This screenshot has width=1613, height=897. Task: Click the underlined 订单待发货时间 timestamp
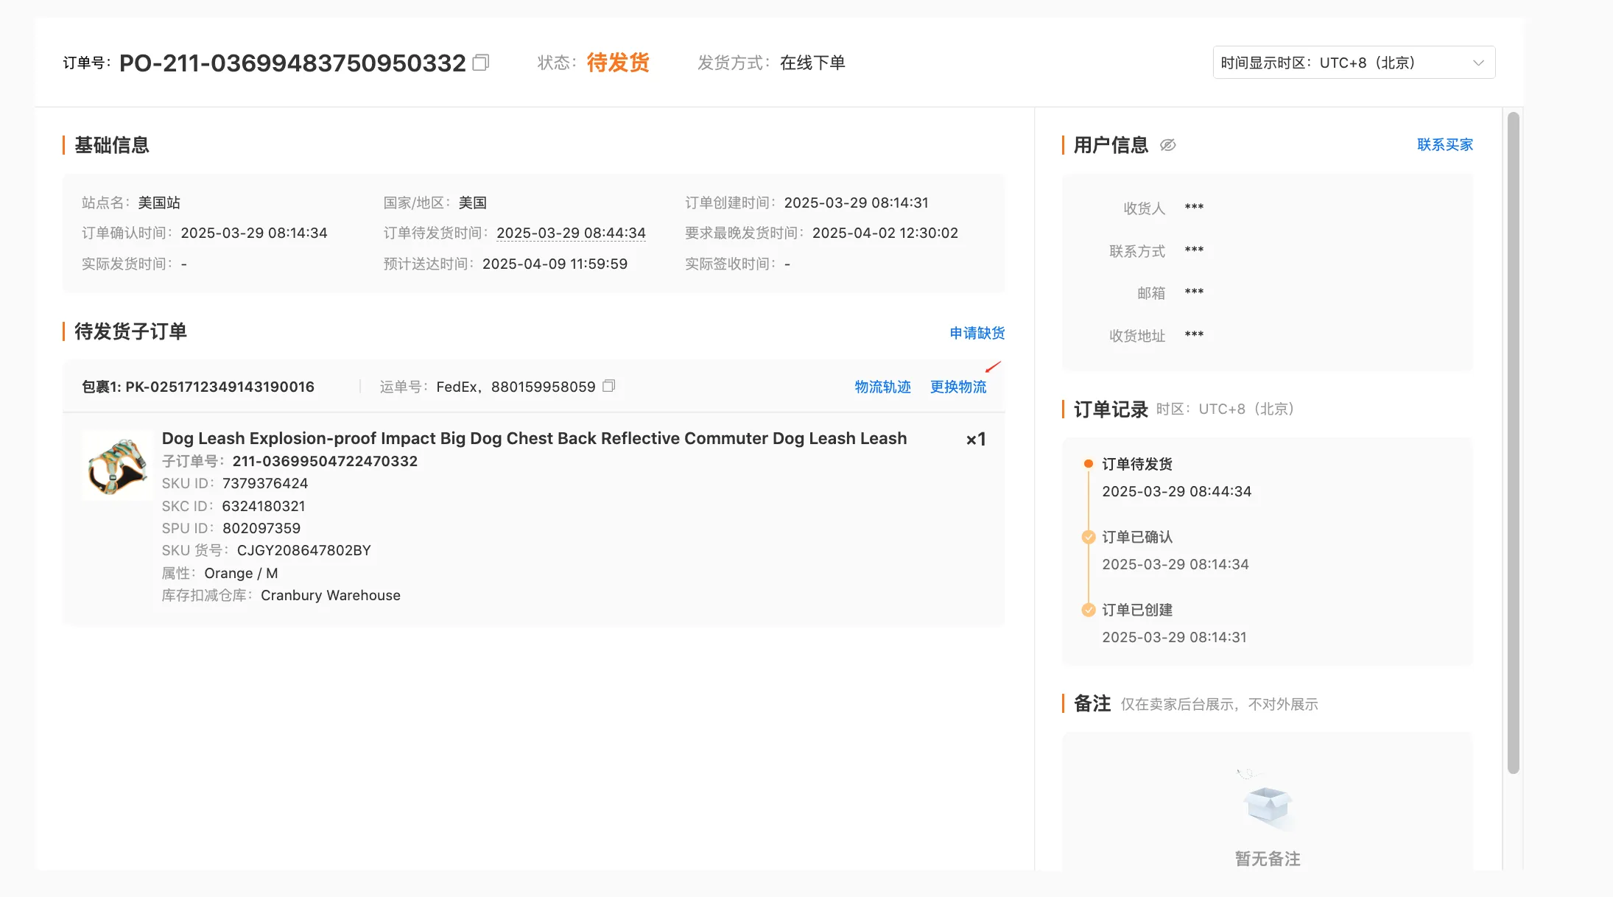[571, 233]
